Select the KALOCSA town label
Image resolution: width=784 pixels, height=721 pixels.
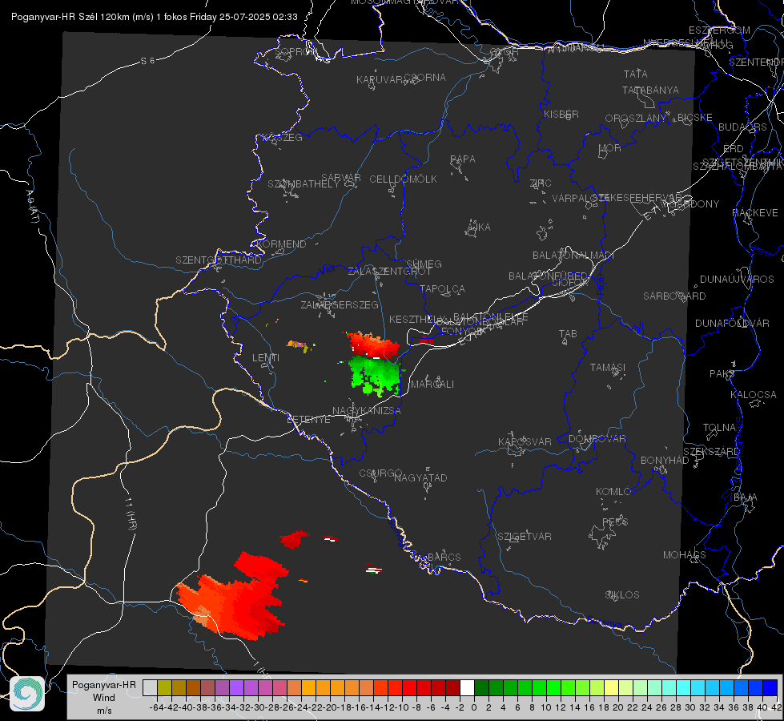click(x=753, y=395)
